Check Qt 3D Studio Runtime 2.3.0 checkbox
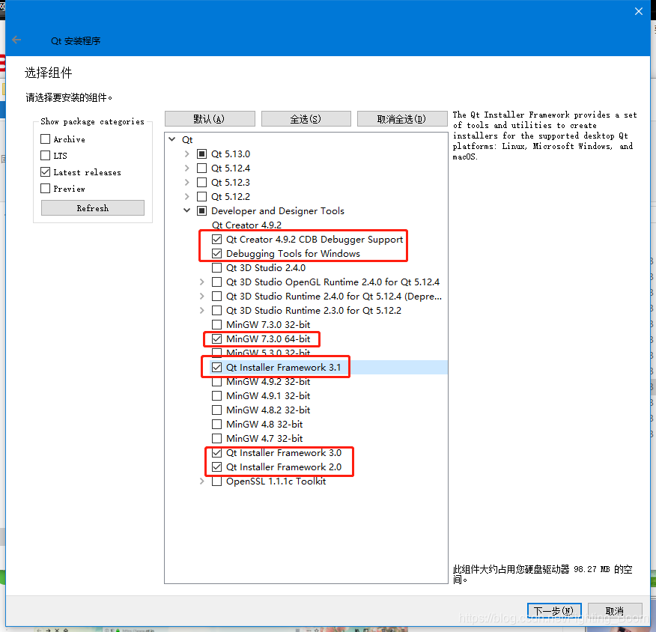Screen dimensions: 656x632 [x=216, y=310]
